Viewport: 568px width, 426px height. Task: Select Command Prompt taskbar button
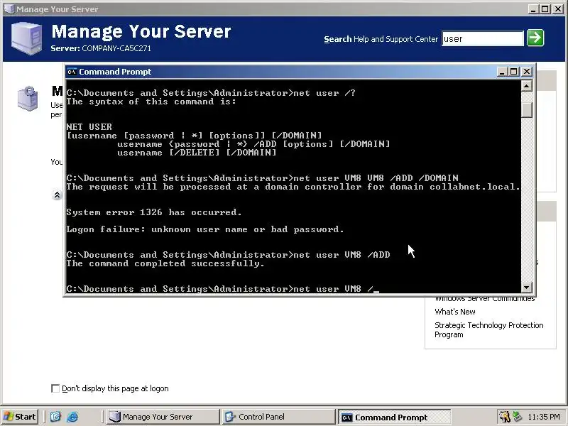394,417
